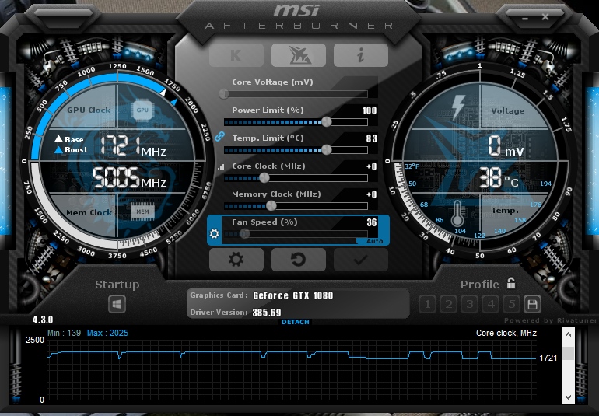This screenshot has width=599, height=416.
Task: Click the version number 4.3.0
Action: pos(43,320)
